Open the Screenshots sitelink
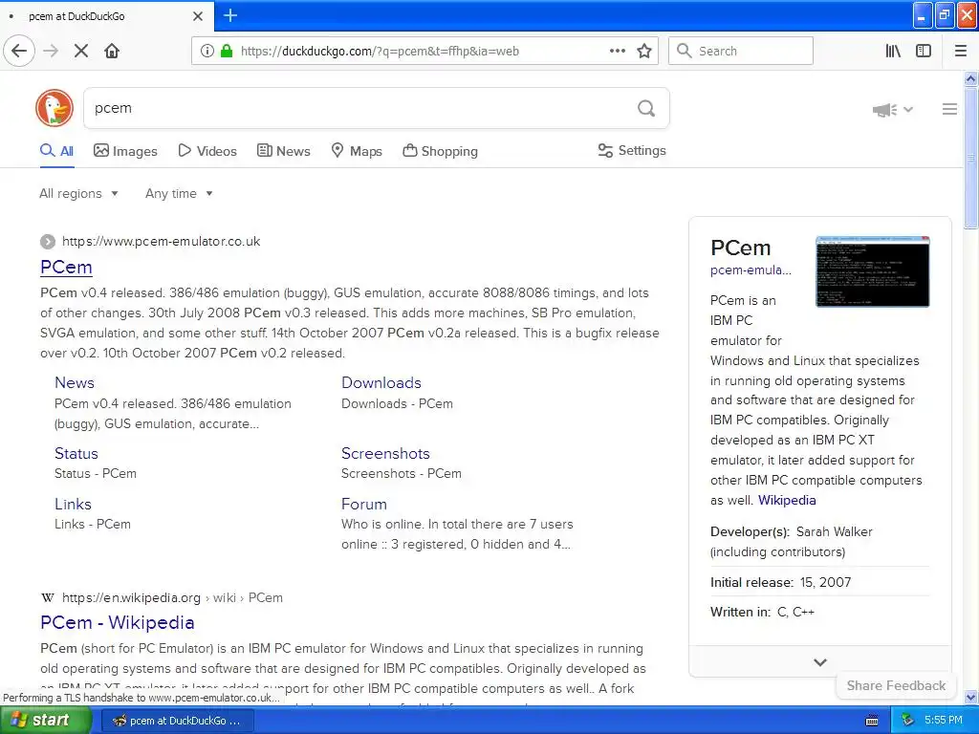This screenshot has height=734, width=979. [x=385, y=453]
